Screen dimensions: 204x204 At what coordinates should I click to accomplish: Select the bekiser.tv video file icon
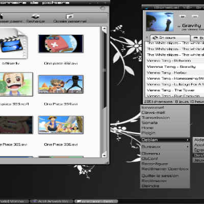point(13,43)
